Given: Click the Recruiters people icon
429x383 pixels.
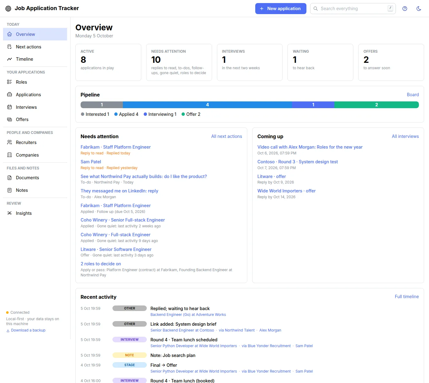Looking at the screenshot, I should pyautogui.click(x=9, y=142).
